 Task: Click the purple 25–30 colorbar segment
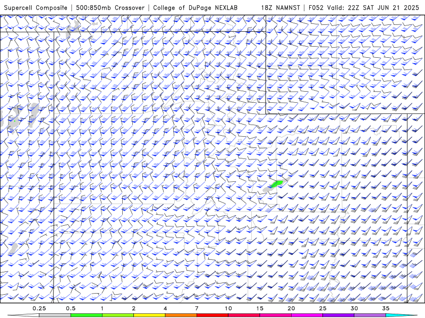click(338, 315)
